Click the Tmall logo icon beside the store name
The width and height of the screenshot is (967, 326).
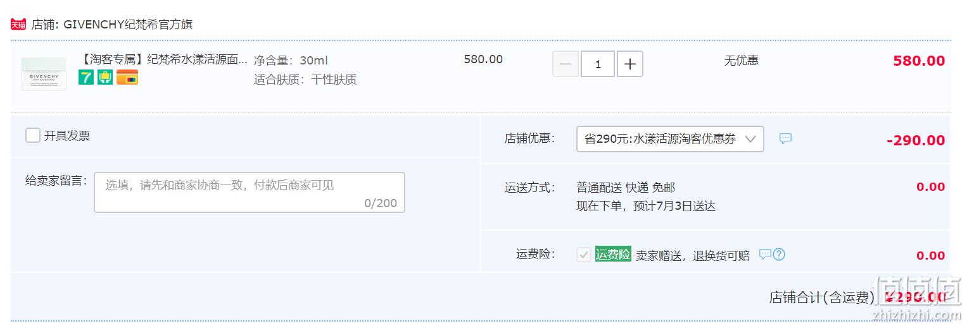tap(18, 25)
